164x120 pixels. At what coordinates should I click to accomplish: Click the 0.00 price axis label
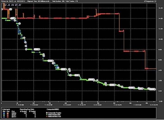click(161, 91)
